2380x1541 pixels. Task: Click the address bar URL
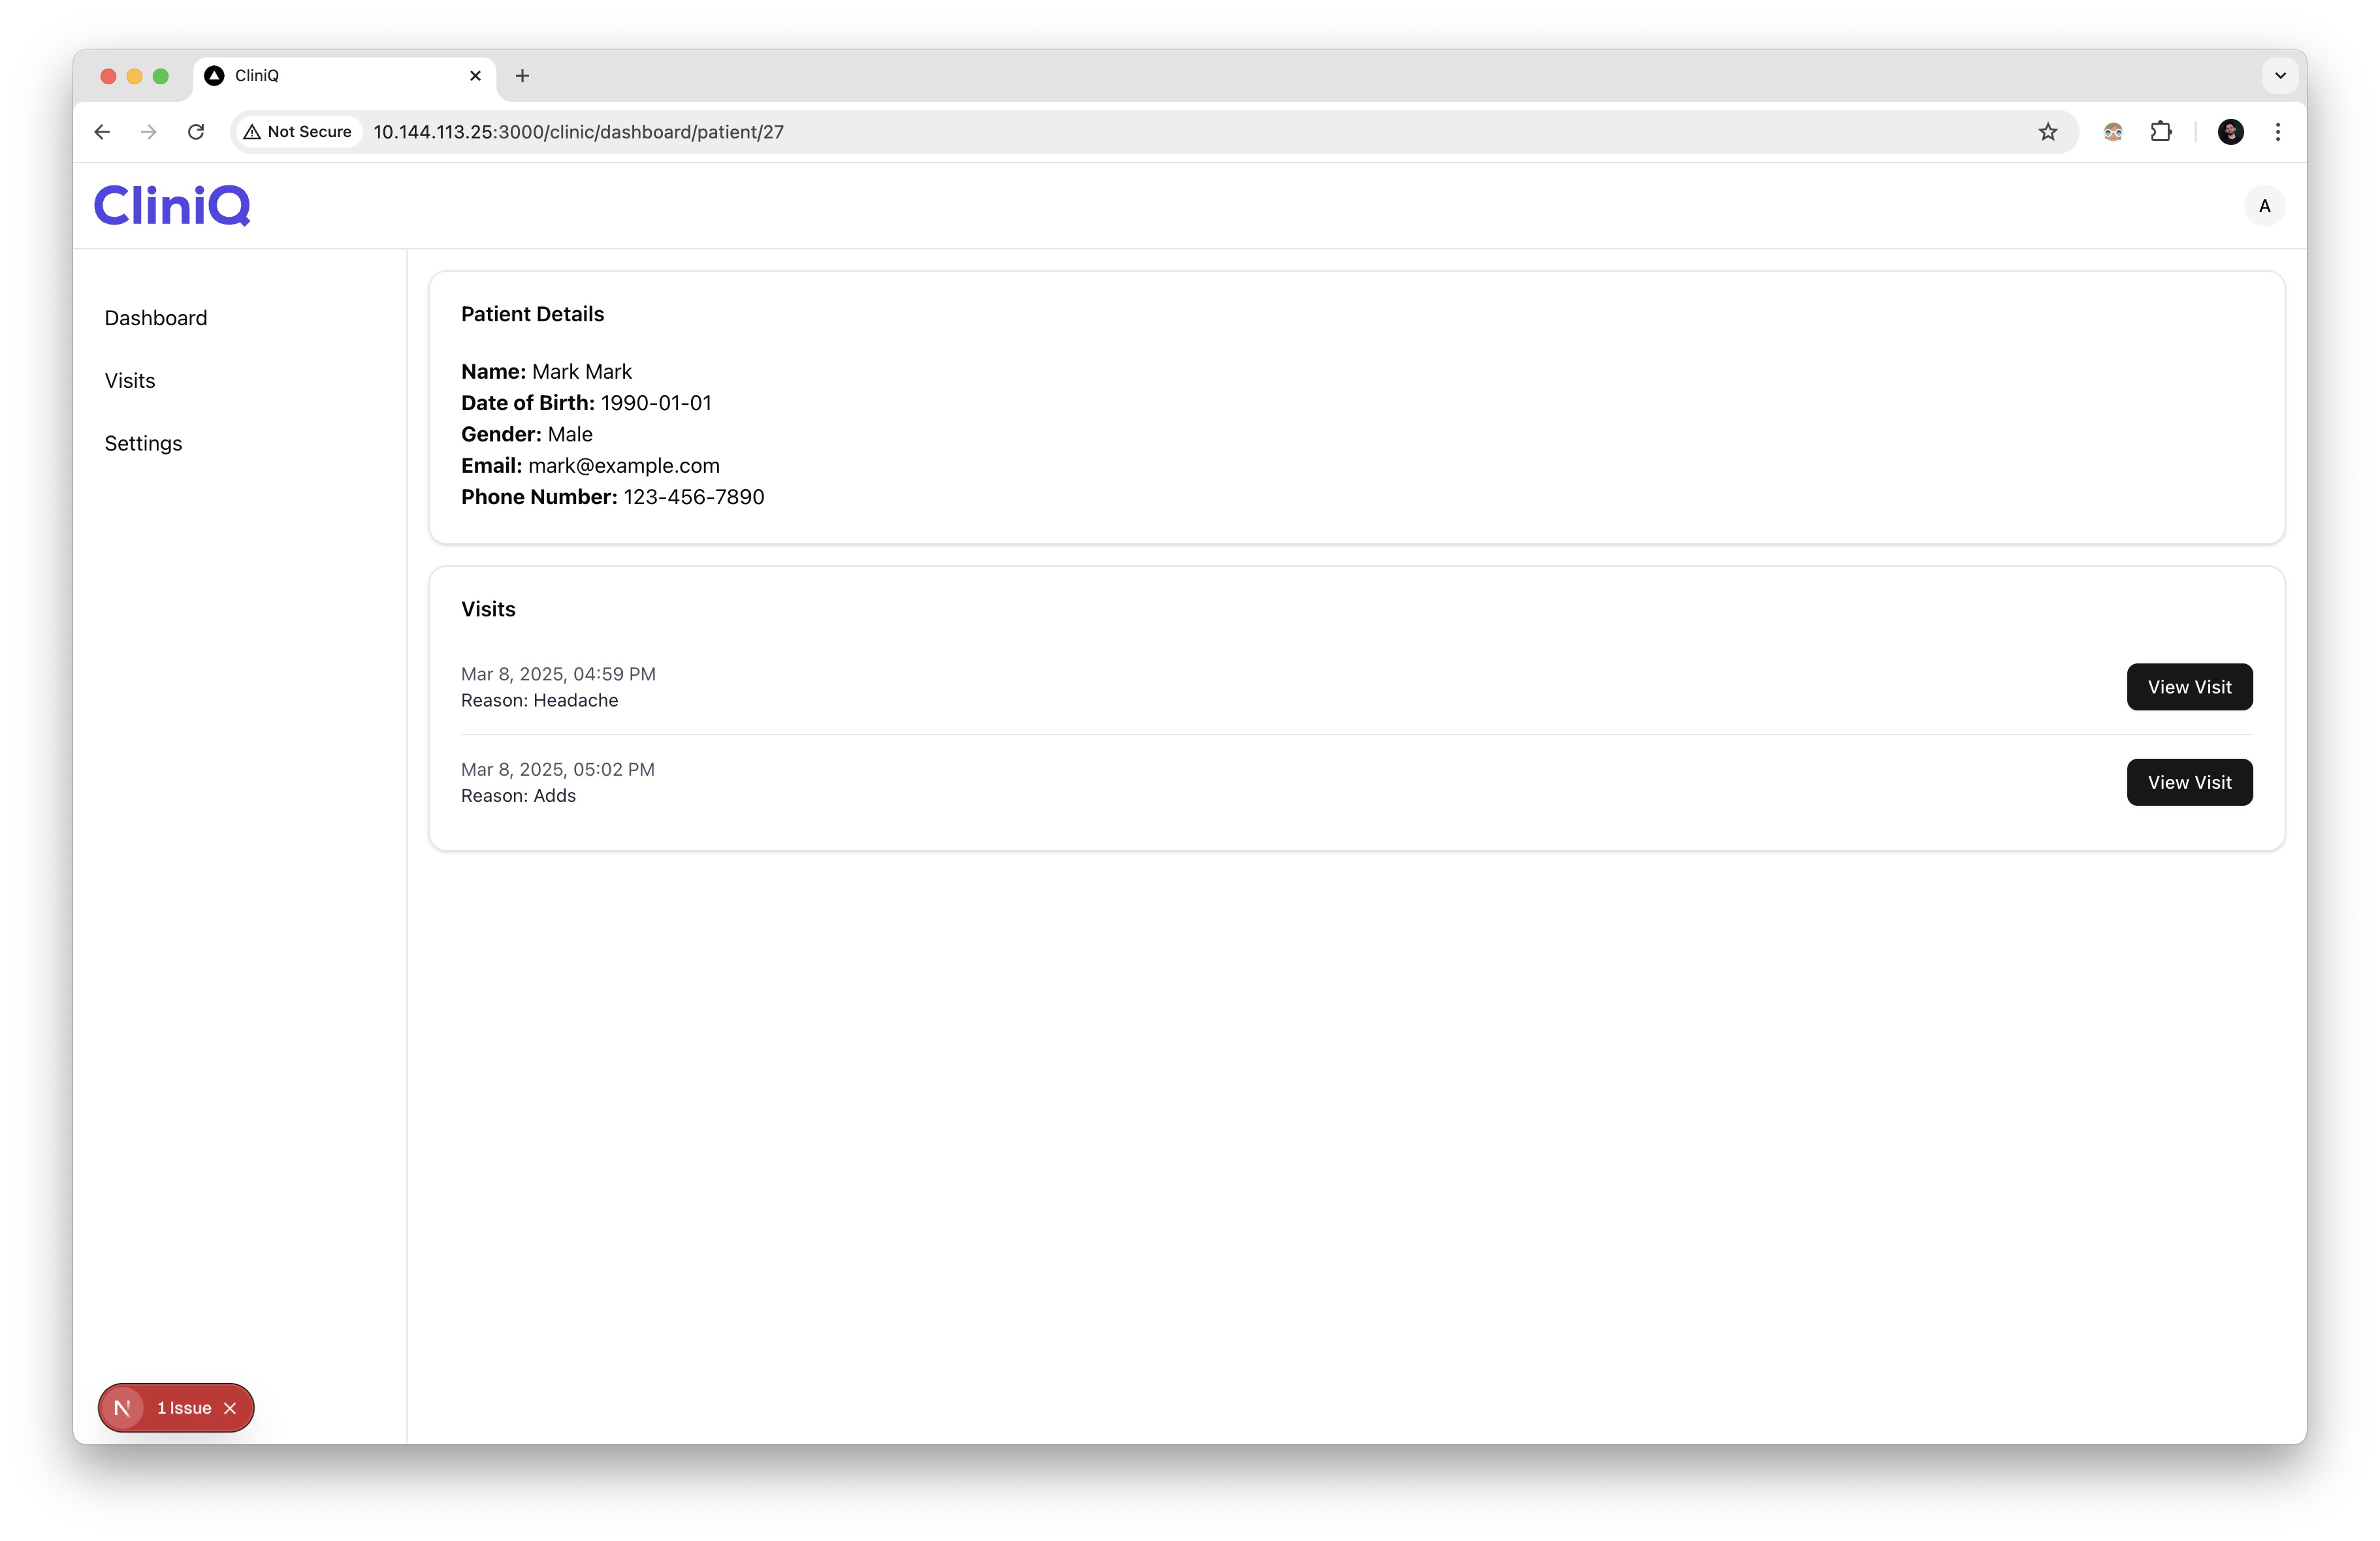tap(578, 132)
